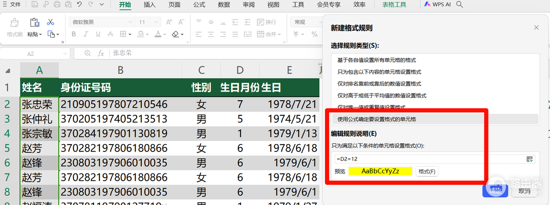Click the Font Color A icon
This screenshot has height=205, width=550.
[158, 34]
